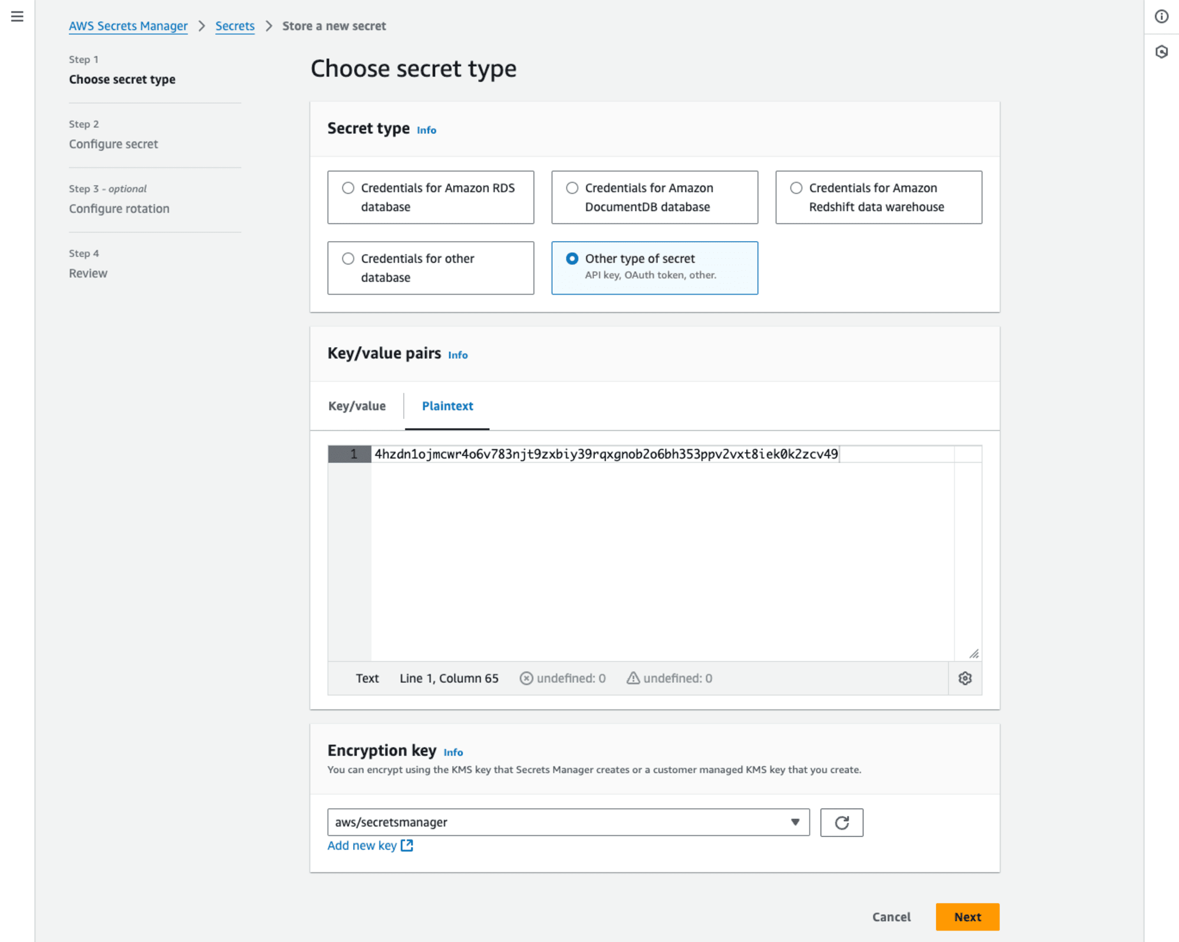This screenshot has width=1179, height=942.
Task: Click the Secrets breadcrumb navigation item
Action: click(235, 25)
